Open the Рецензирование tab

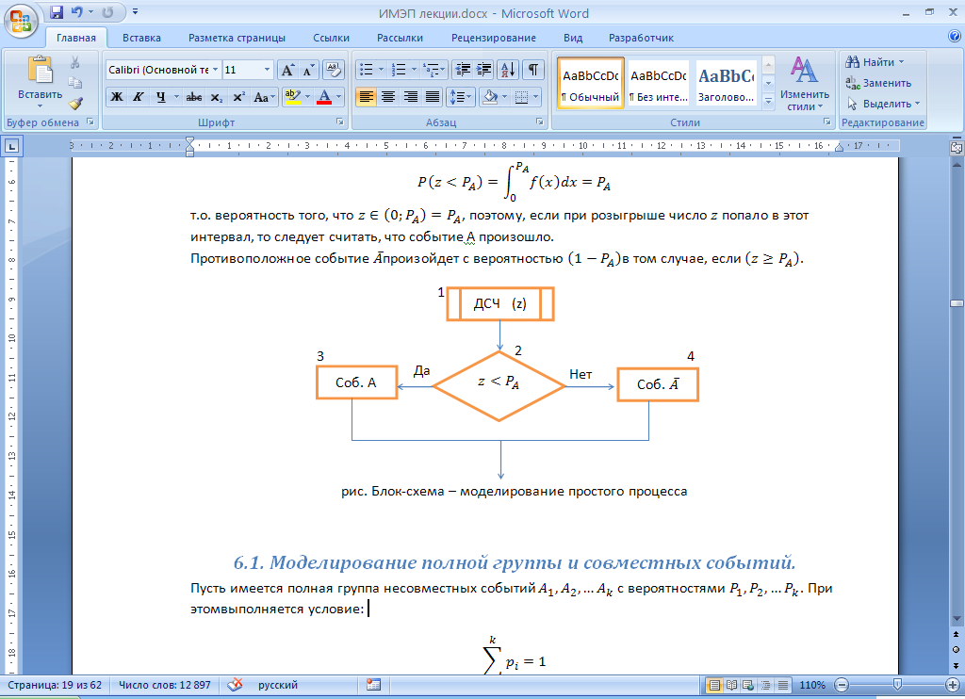pyautogui.click(x=494, y=38)
